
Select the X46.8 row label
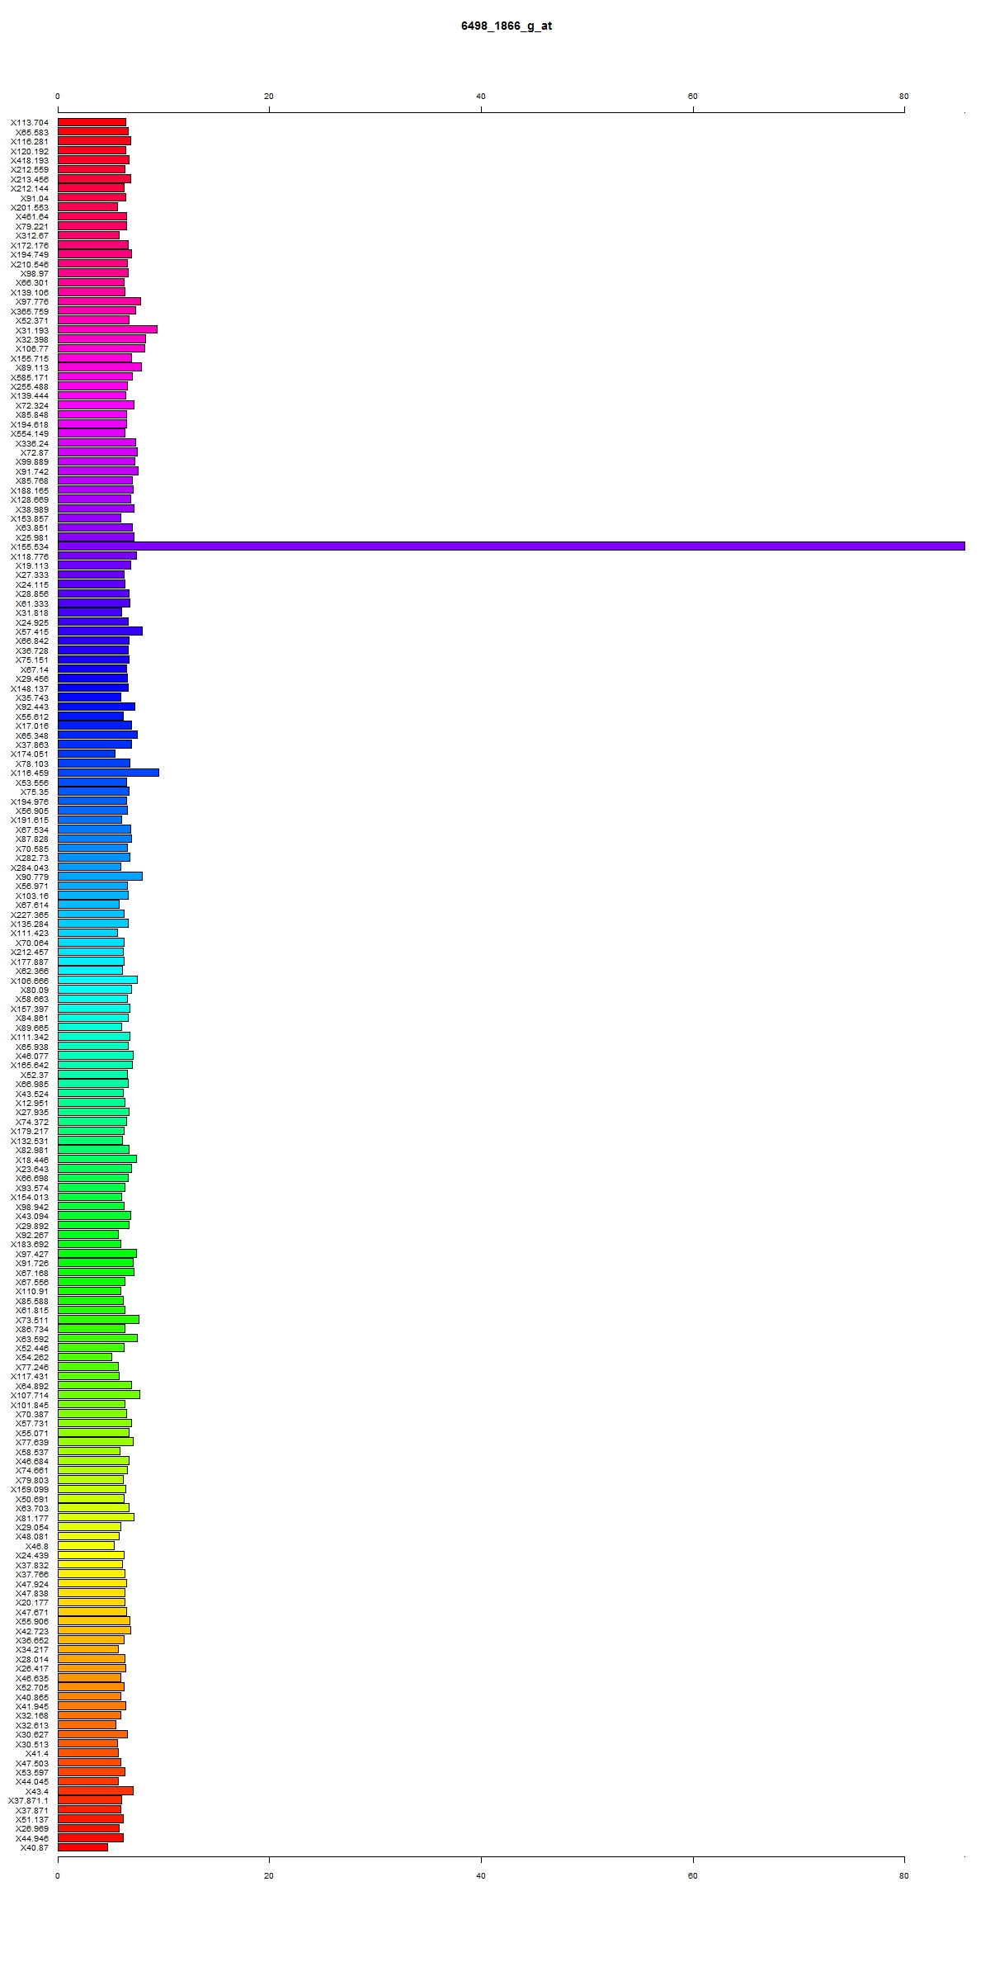click(x=37, y=1546)
